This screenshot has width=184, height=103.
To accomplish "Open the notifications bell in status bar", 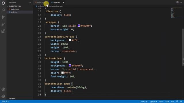I will (x=181, y=102).
